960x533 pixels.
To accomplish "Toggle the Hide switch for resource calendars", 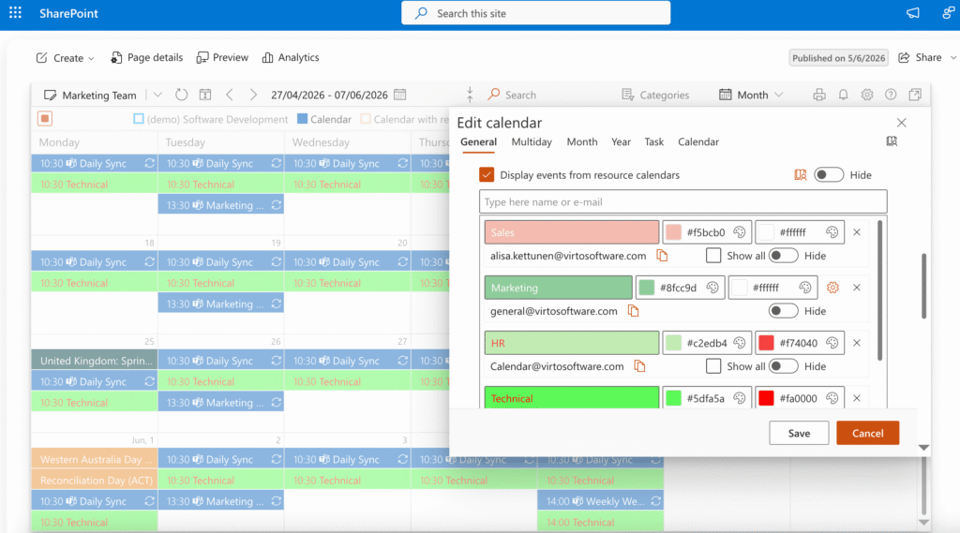I will [x=829, y=175].
